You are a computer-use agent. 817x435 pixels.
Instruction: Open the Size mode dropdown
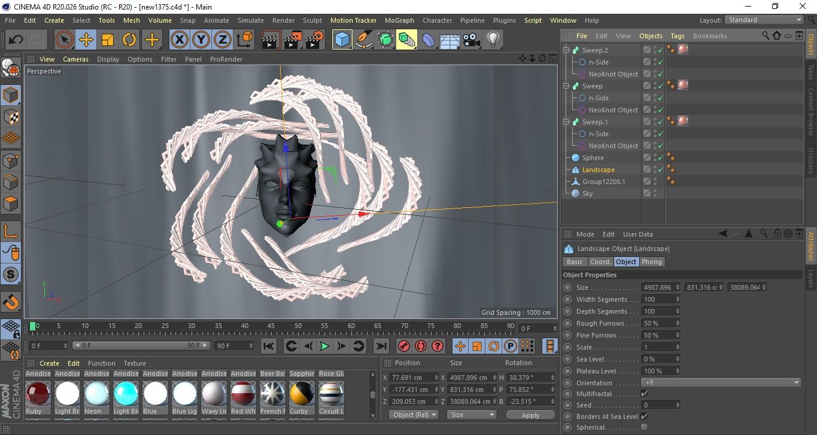pos(473,415)
